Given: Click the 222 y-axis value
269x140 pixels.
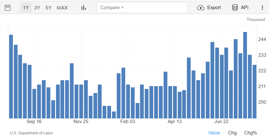Looking at the screenshot, I should [262, 71].
